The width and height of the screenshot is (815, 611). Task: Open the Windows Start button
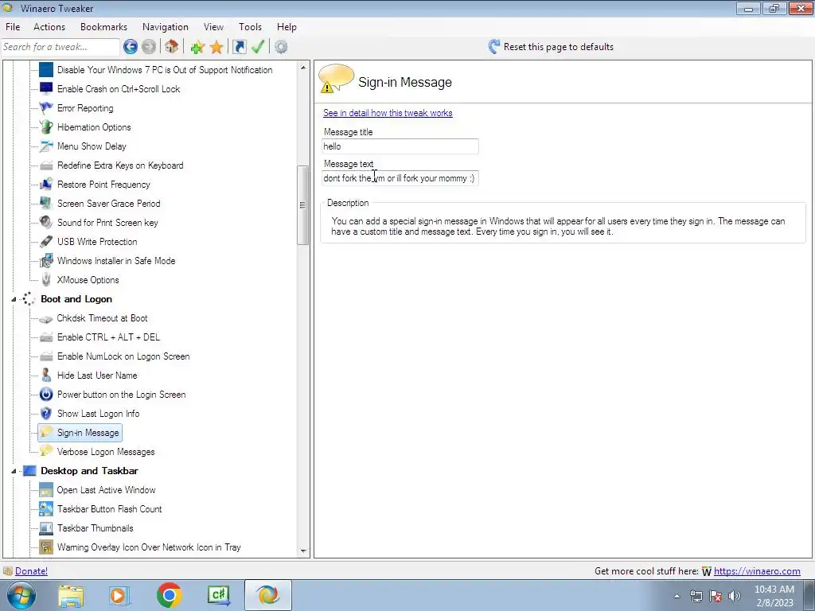coord(21,595)
